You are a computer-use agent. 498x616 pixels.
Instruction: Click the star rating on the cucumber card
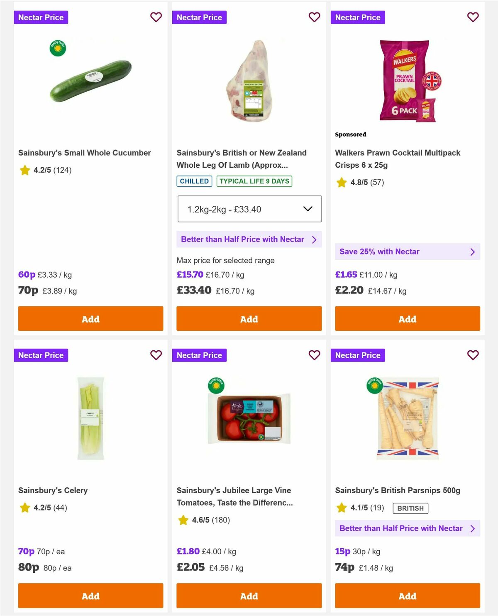24,170
